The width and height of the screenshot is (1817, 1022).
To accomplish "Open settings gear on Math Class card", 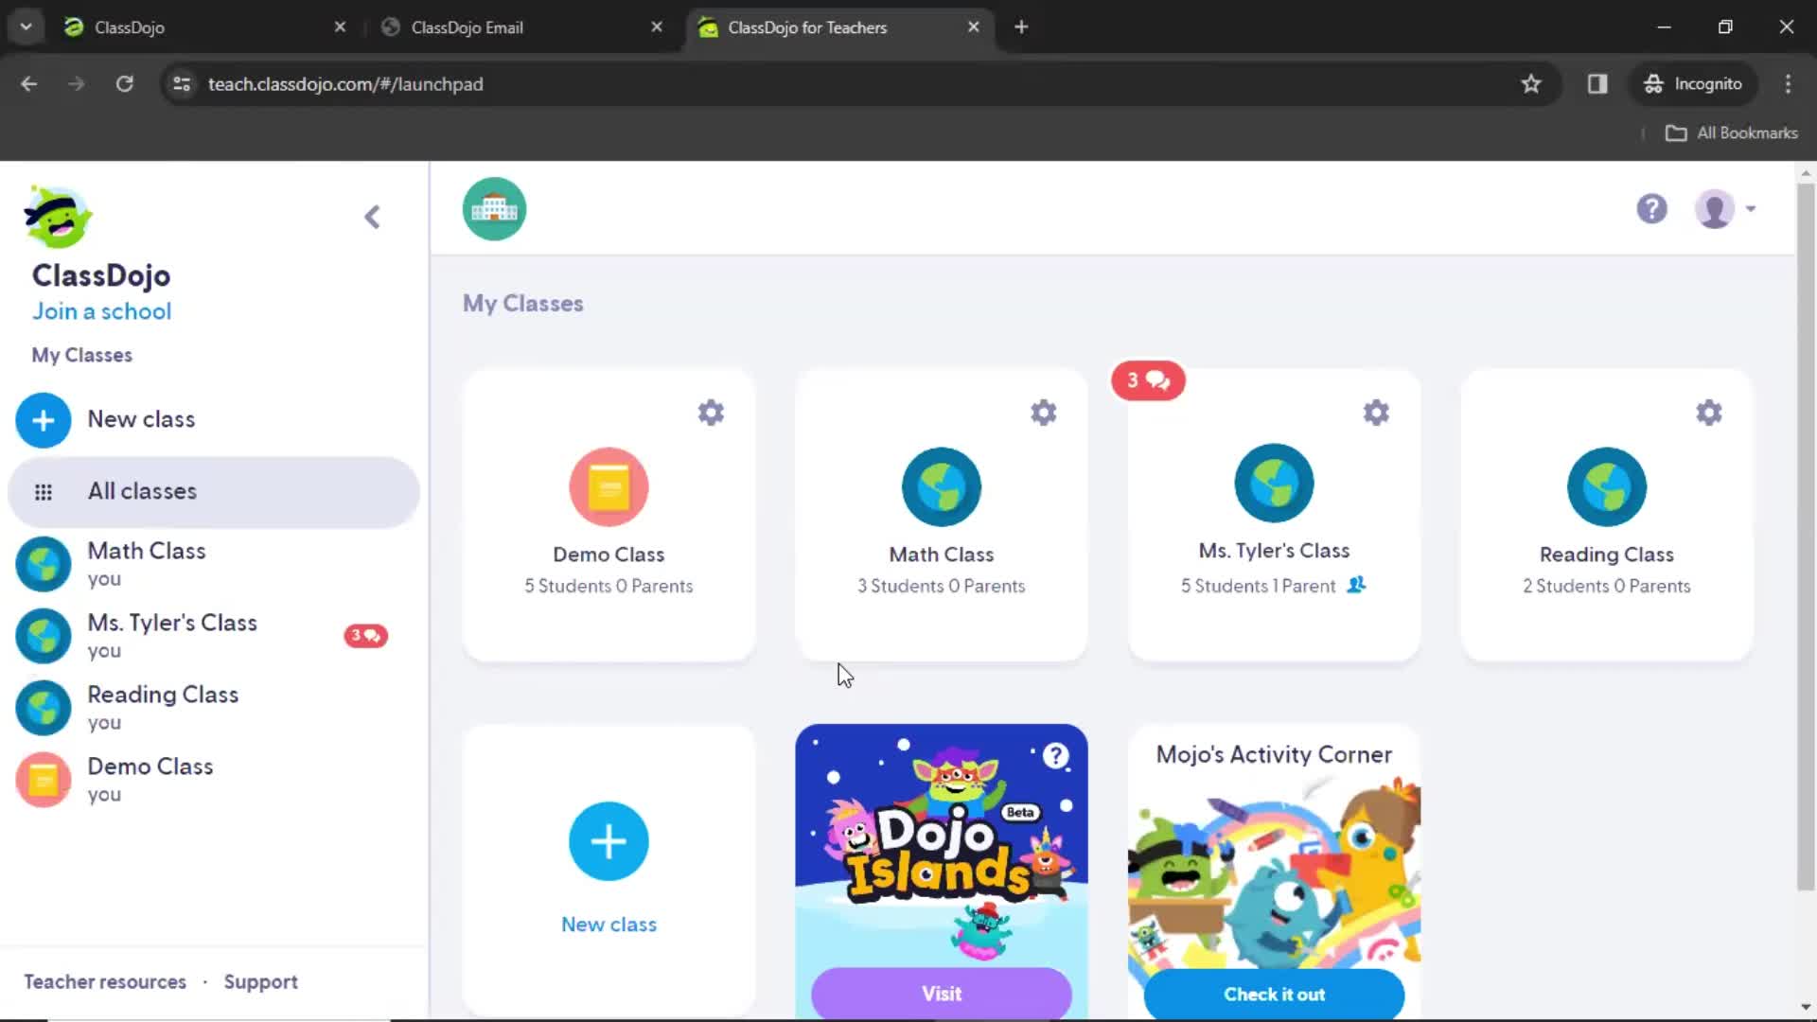I will click(x=1043, y=413).
